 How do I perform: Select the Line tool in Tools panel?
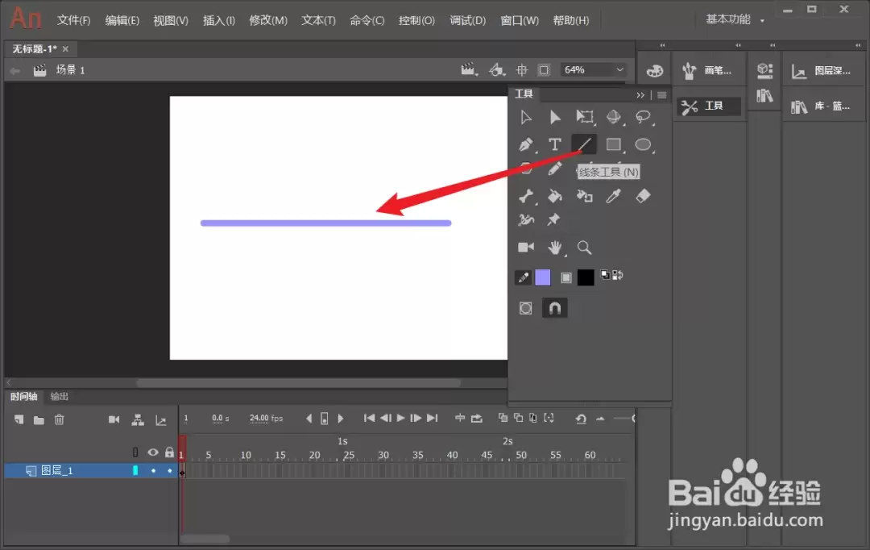pos(584,145)
